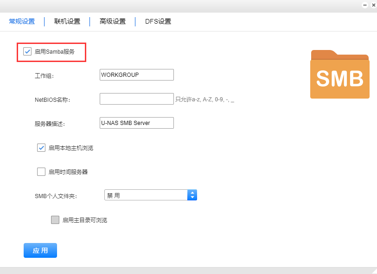
Task: Minimize the Samba settings window
Action: [365, 5]
